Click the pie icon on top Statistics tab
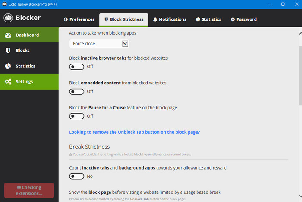 pyautogui.click(x=198, y=19)
